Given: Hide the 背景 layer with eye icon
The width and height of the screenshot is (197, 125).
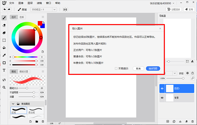Looking at the screenshot, I should pos(162,98).
